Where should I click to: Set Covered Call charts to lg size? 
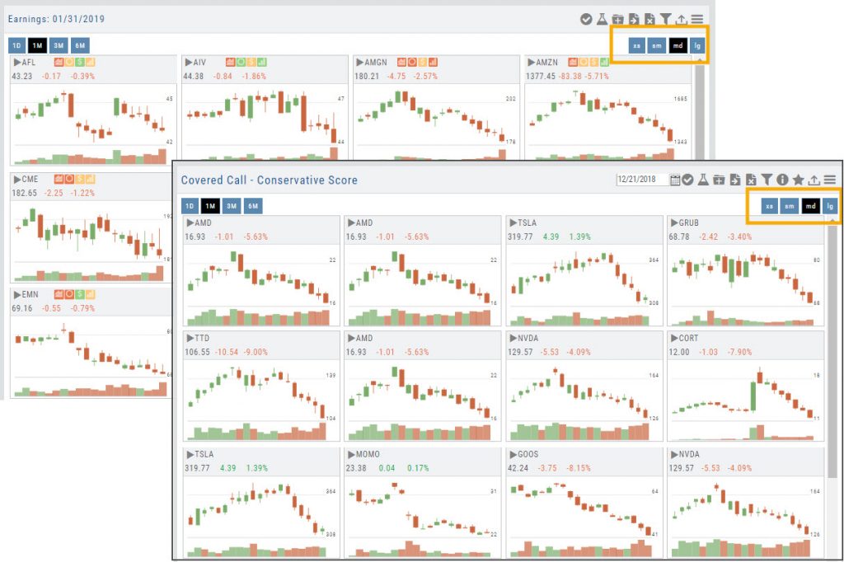click(x=830, y=206)
